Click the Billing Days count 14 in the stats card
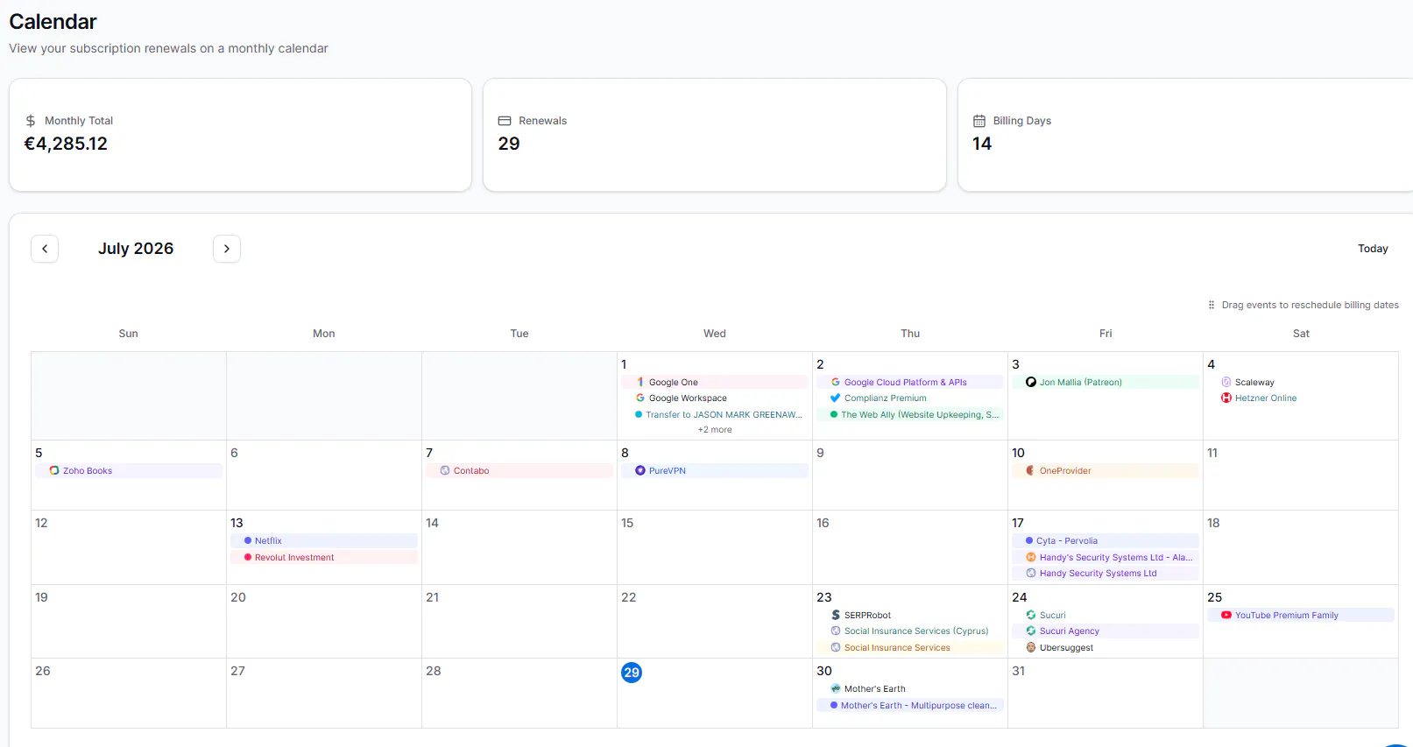The height and width of the screenshot is (747, 1413). pos(982,144)
